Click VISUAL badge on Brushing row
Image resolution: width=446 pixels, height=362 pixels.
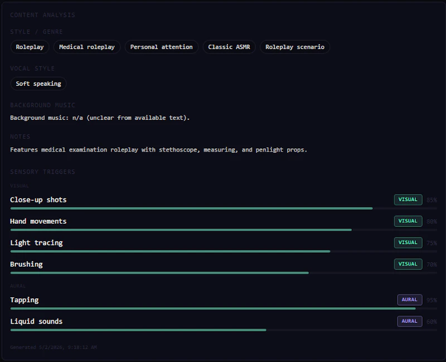point(408,264)
